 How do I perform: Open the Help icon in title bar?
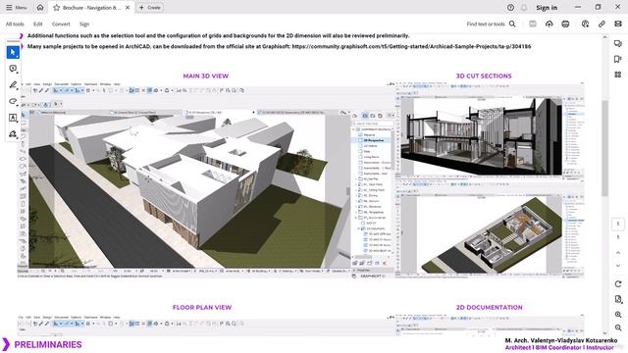[510, 7]
